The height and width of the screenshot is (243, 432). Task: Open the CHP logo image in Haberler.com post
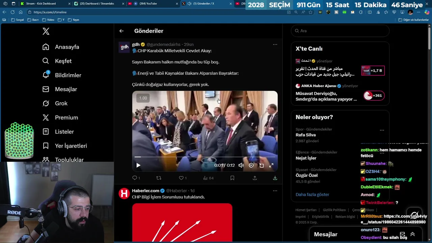click(x=182, y=222)
